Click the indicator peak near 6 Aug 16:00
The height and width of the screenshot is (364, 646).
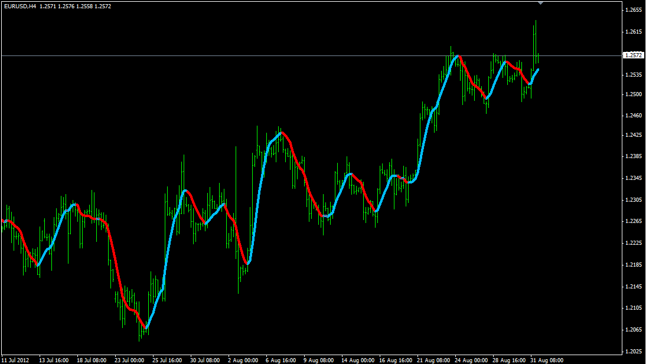point(282,133)
